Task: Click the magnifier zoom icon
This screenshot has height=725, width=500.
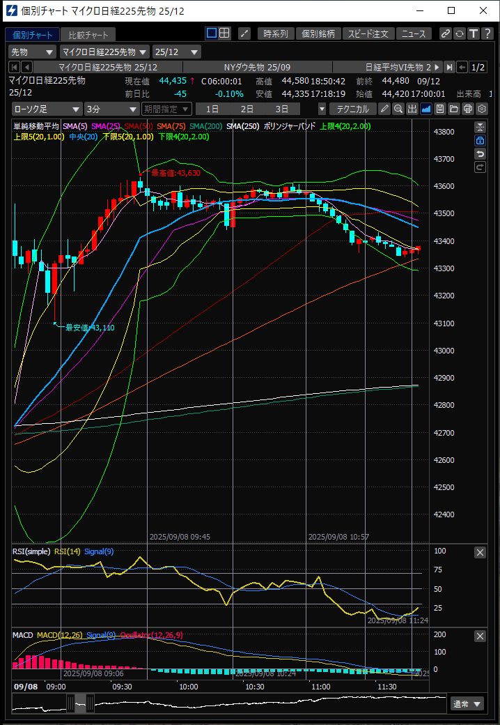Action: tap(398, 109)
